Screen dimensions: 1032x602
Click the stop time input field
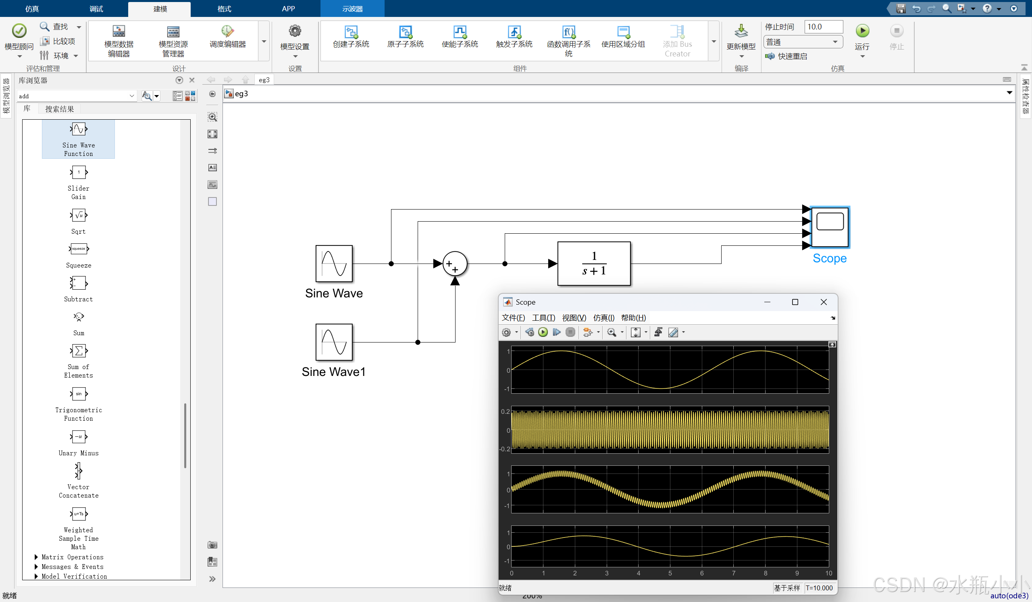click(823, 27)
